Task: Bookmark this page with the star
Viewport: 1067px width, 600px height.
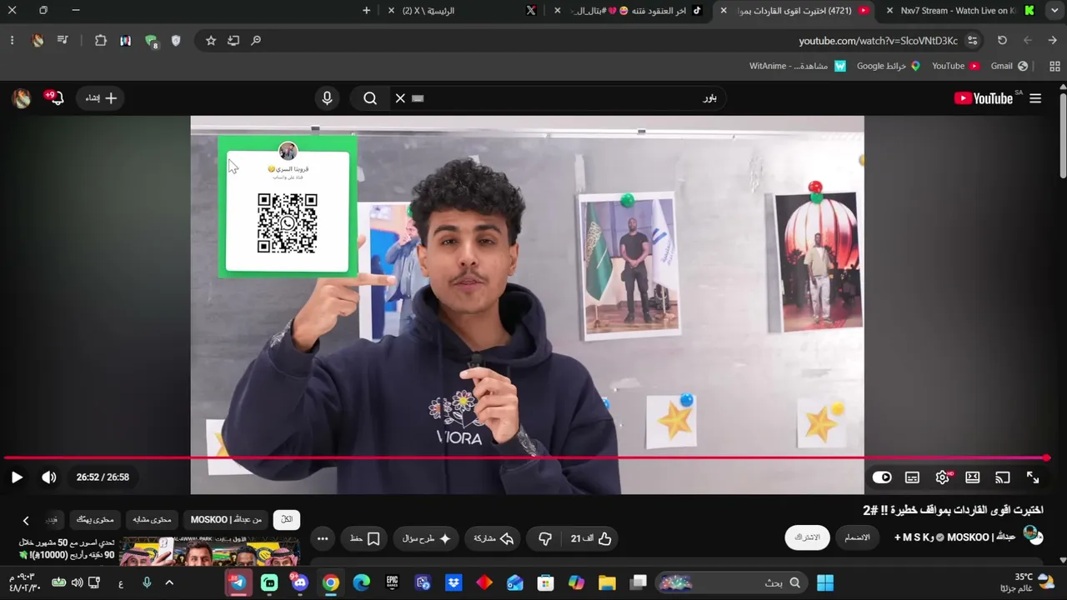Action: 211,40
